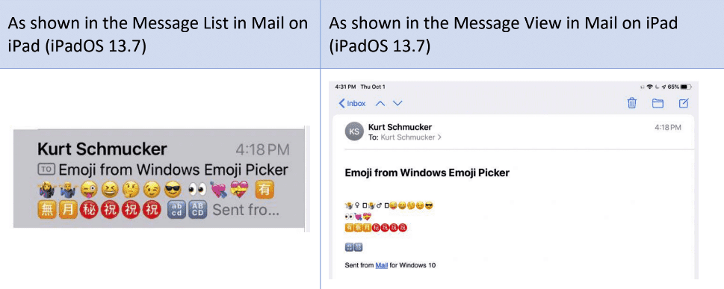Tap the 4:18 PM timestamp in message view

[668, 128]
